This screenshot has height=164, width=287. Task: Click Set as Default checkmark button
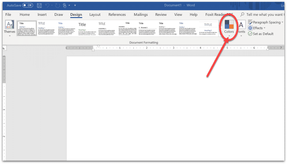coord(261,34)
